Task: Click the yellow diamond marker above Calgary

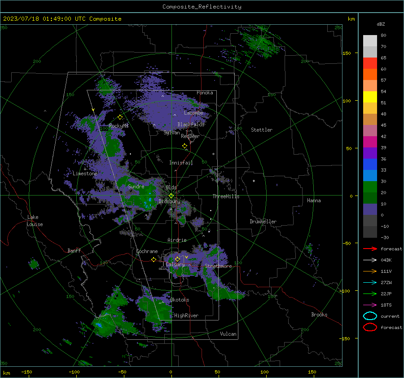Action: click(x=177, y=259)
